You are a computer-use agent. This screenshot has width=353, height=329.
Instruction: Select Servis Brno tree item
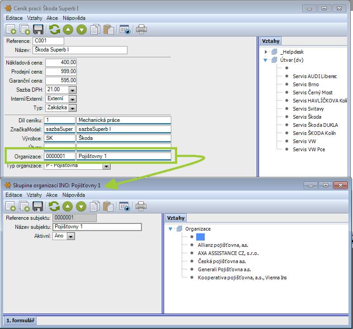[x=306, y=84]
